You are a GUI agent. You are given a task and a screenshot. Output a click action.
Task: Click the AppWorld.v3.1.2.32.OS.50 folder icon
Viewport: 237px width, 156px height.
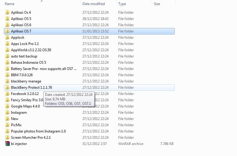[x=7, y=50]
